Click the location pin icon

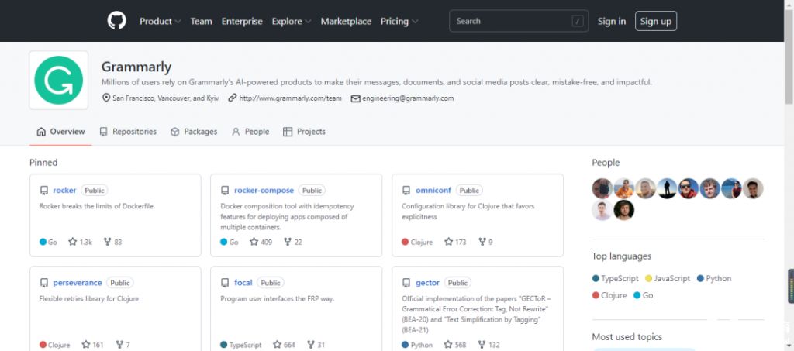click(x=105, y=98)
